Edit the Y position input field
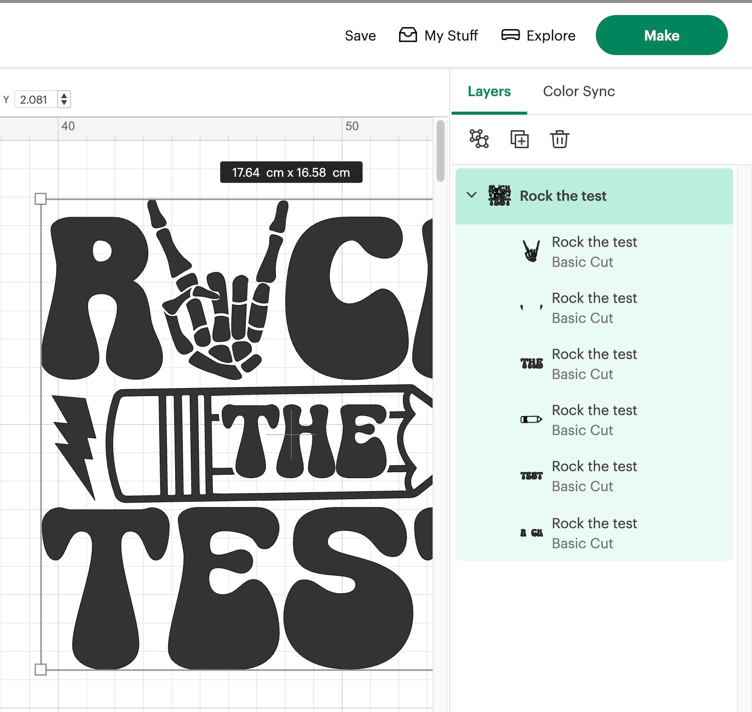 pyautogui.click(x=35, y=100)
